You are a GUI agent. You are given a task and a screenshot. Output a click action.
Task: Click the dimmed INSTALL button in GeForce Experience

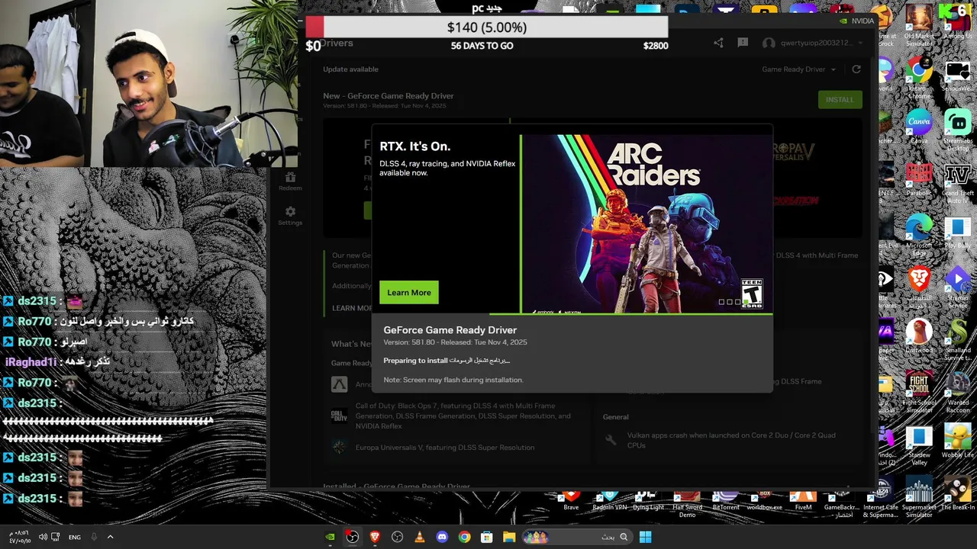click(x=840, y=100)
